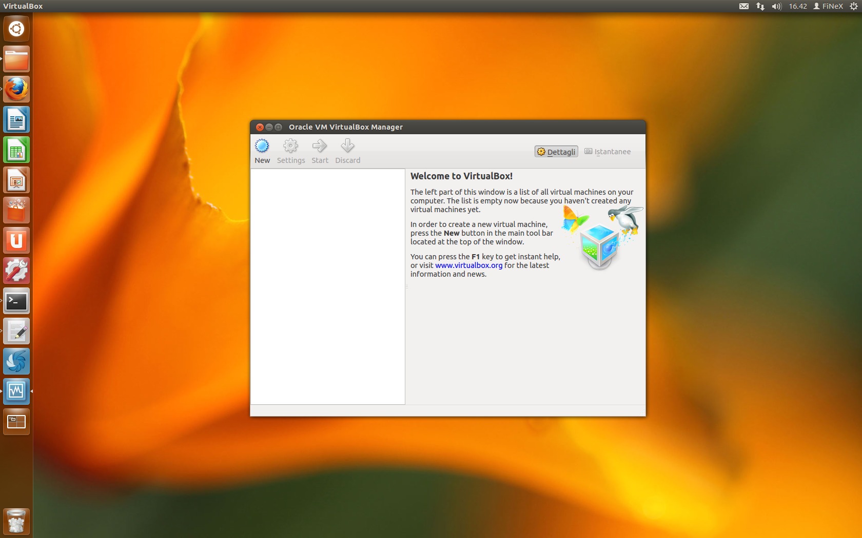Click the clock showing 16.42
This screenshot has height=538, width=862.
[798, 6]
